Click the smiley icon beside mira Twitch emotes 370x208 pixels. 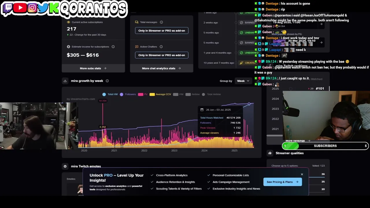pyautogui.click(x=65, y=166)
